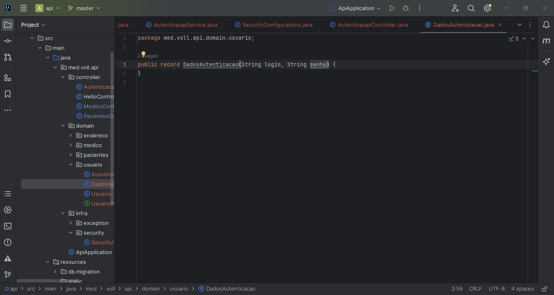
Task: Open the Services tool window
Action: (x=8, y=210)
